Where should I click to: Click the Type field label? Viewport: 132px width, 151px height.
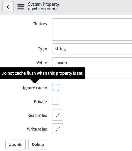[43, 49]
